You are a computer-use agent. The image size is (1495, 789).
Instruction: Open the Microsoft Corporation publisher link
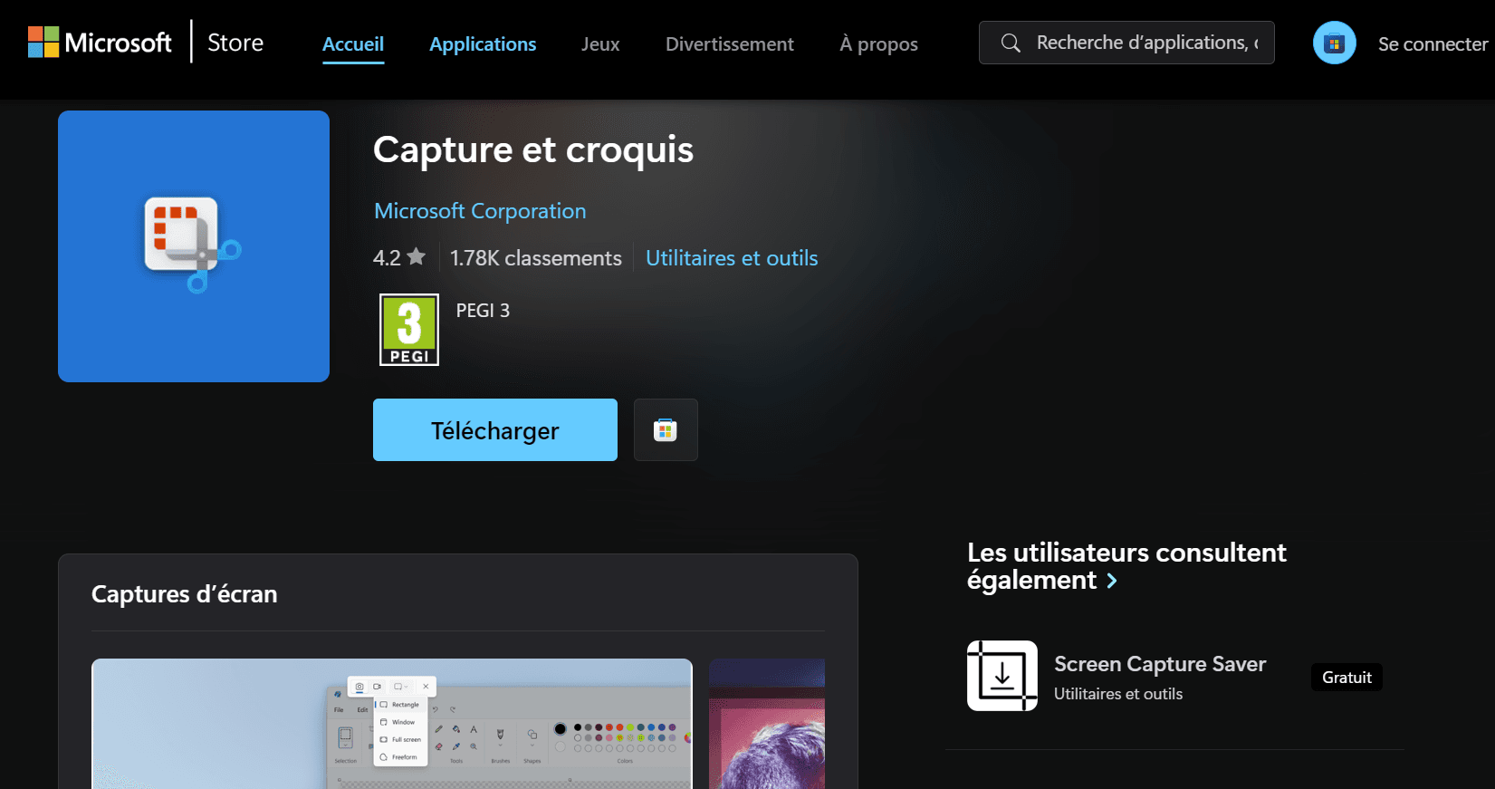tap(480, 211)
